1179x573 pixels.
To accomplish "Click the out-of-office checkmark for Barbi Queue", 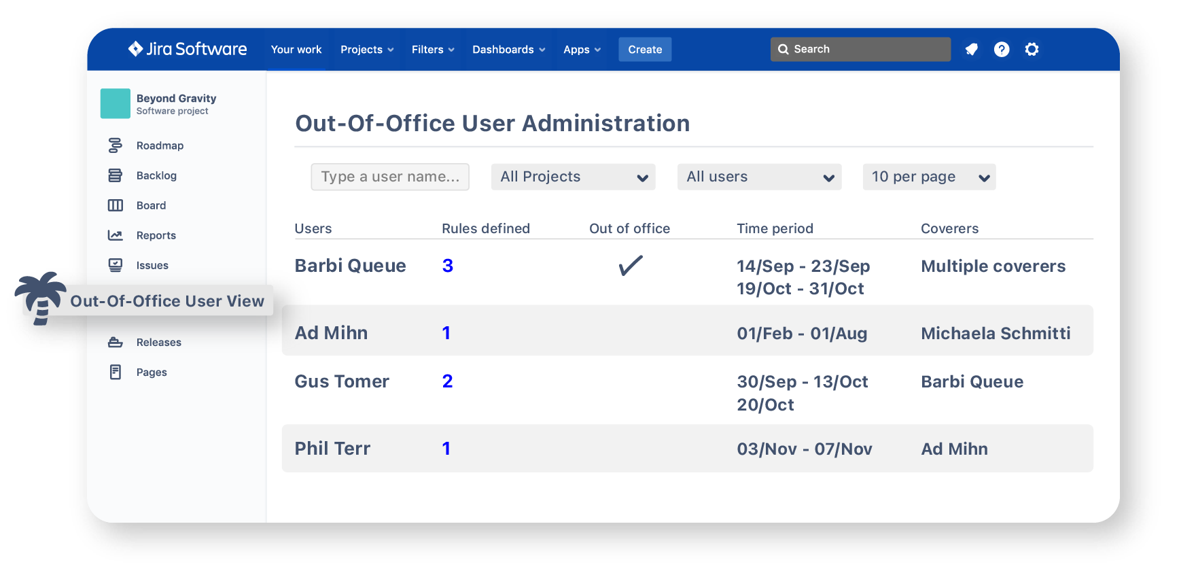I will [x=631, y=265].
